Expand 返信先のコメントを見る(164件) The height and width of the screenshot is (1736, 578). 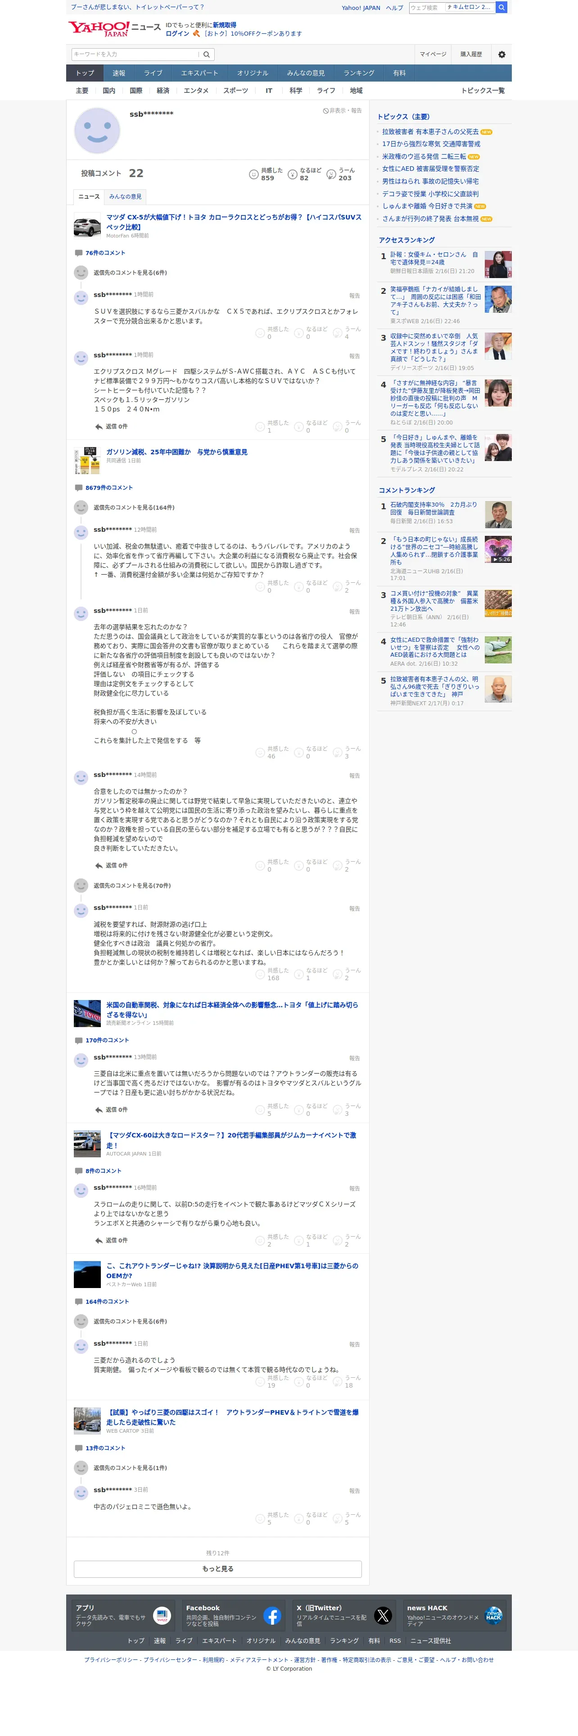coord(134,507)
